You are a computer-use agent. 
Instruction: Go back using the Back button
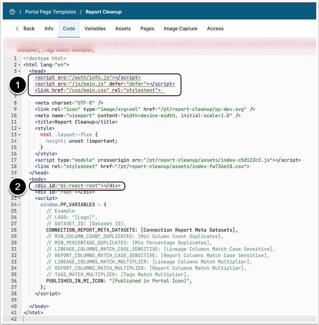[25, 29]
